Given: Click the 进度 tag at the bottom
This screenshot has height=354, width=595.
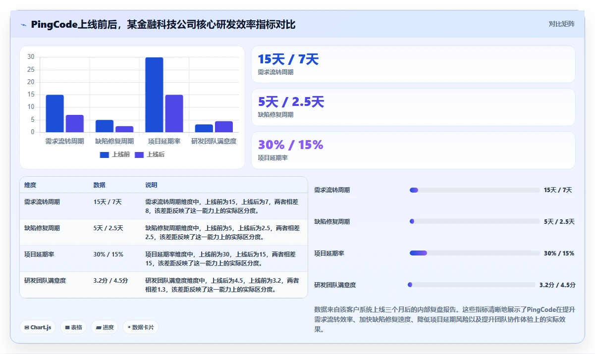Looking at the screenshot, I should pos(105,327).
